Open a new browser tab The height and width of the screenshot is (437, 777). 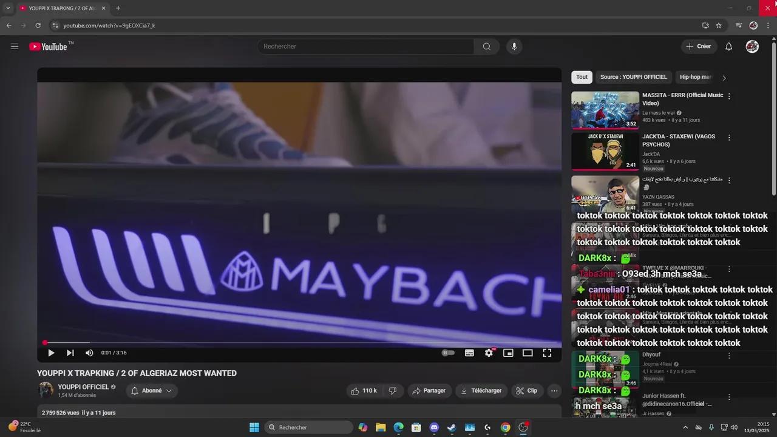pyautogui.click(x=118, y=8)
